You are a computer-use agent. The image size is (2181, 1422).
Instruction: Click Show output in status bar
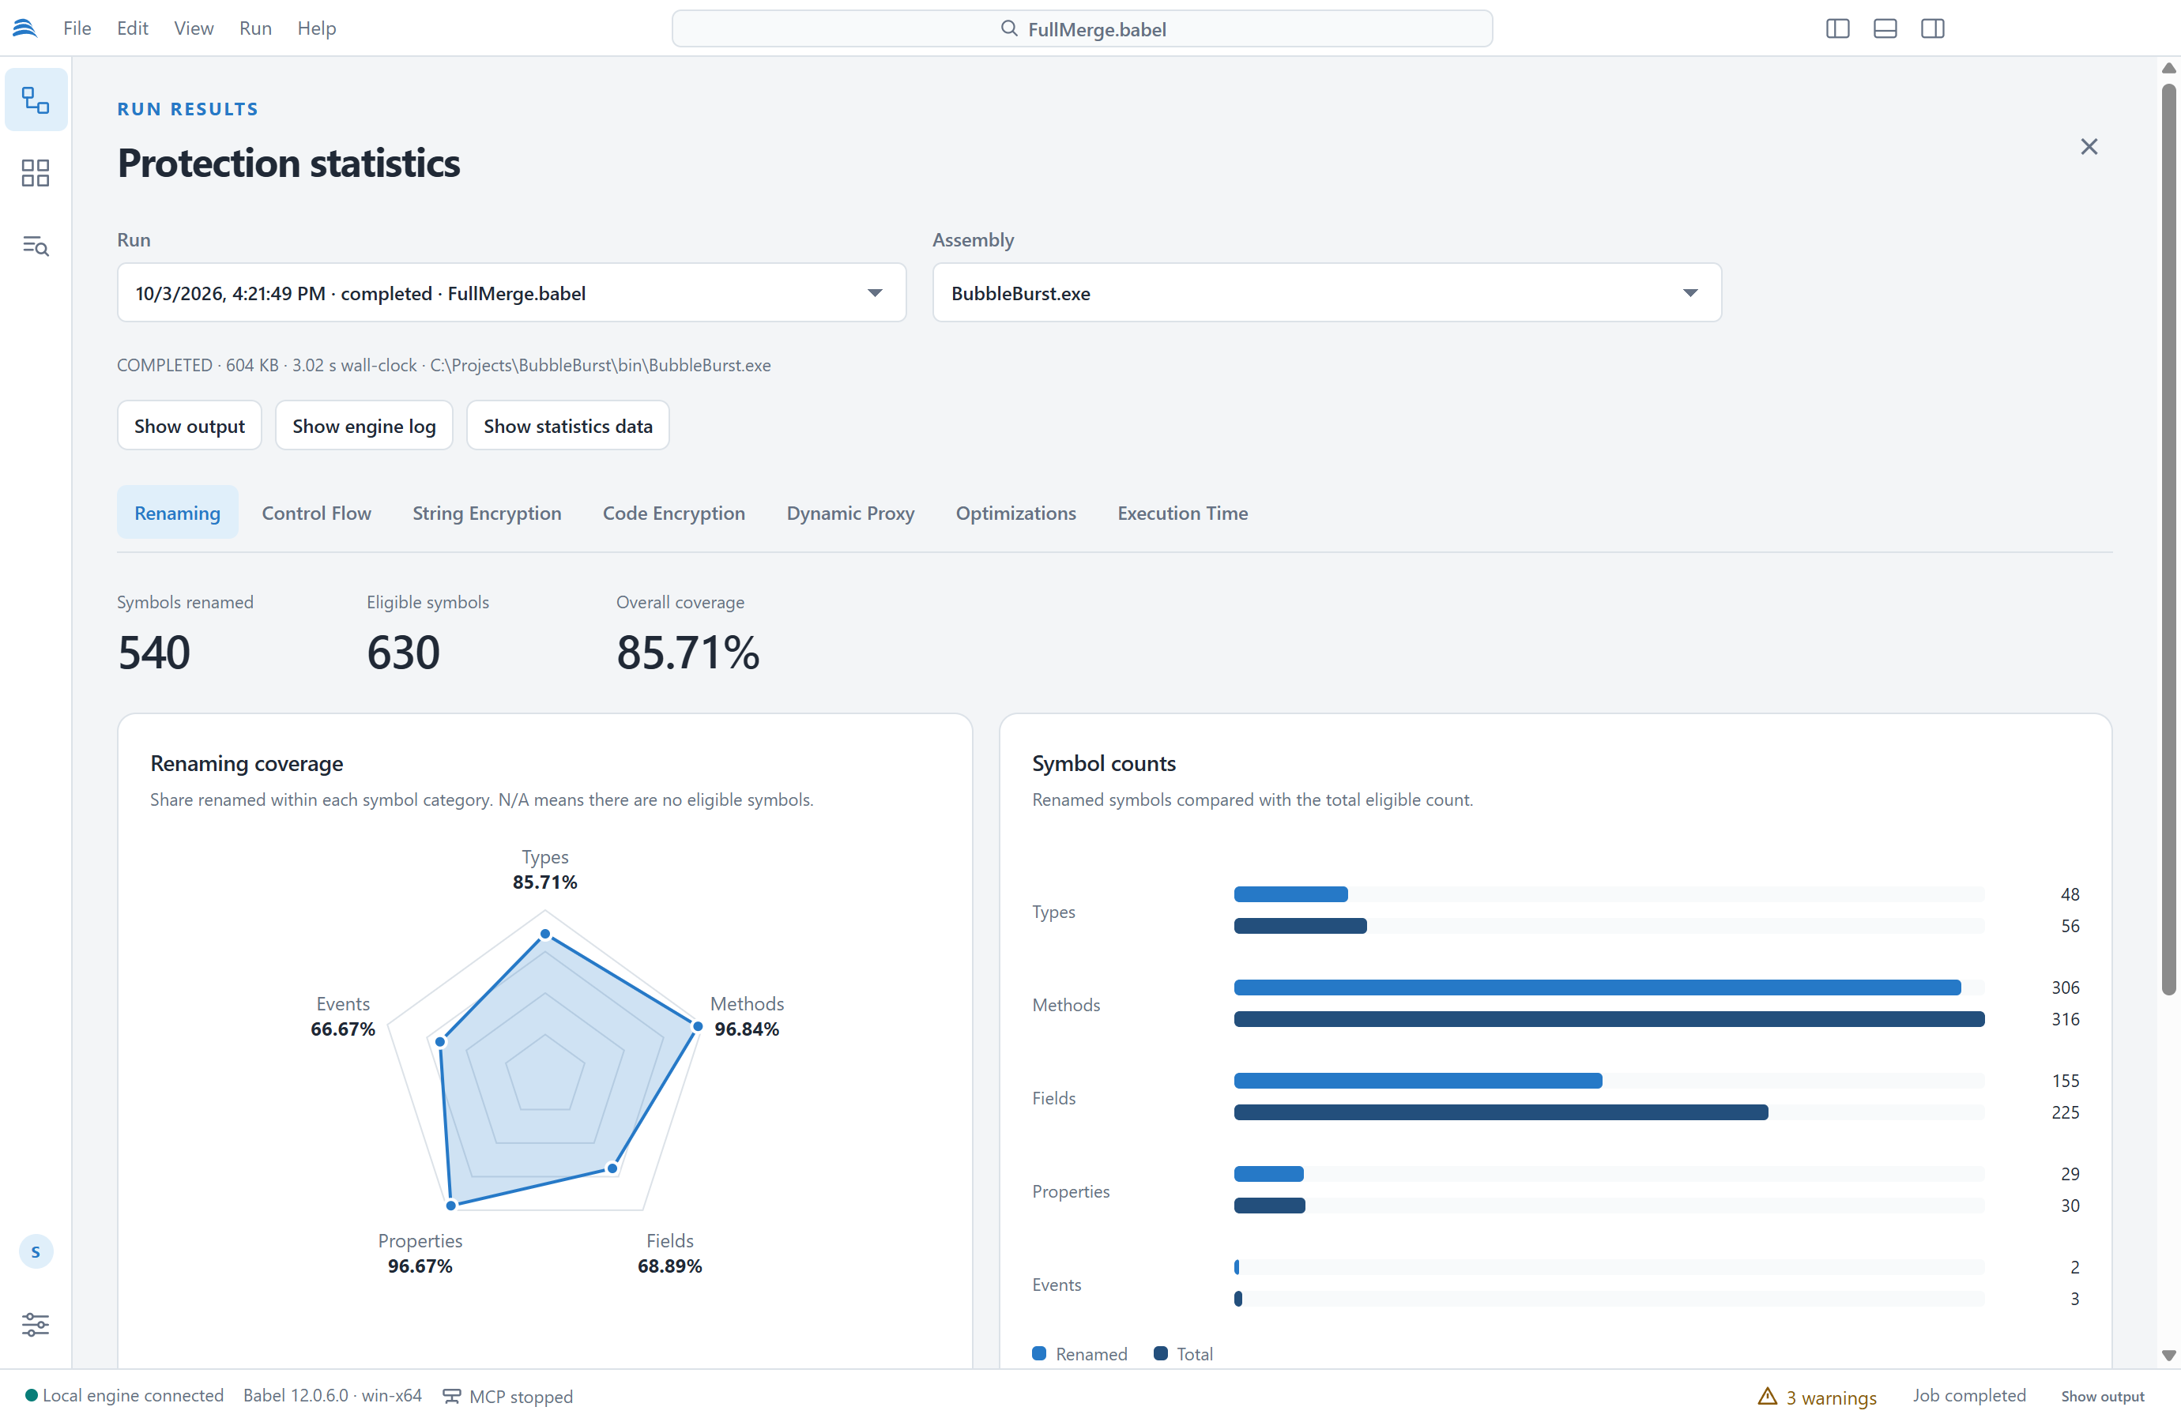[2102, 1397]
